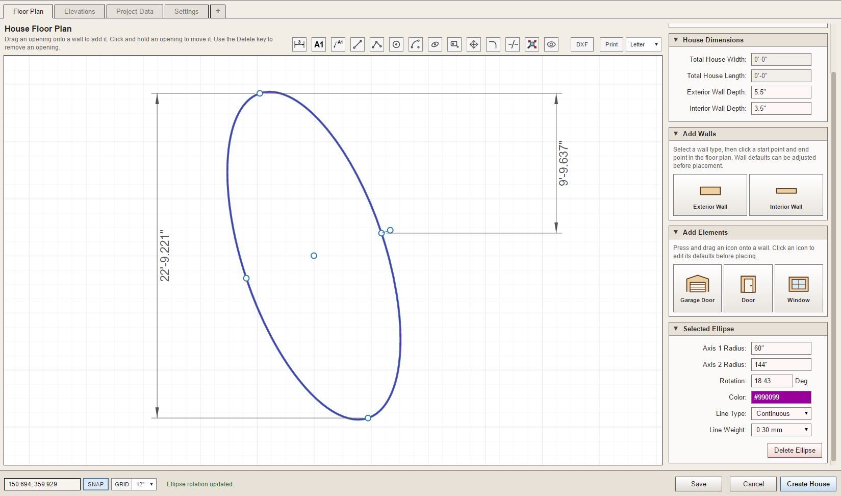The height and width of the screenshot is (496, 841).
Task: Click the Rotation degrees input field
Action: (772, 381)
